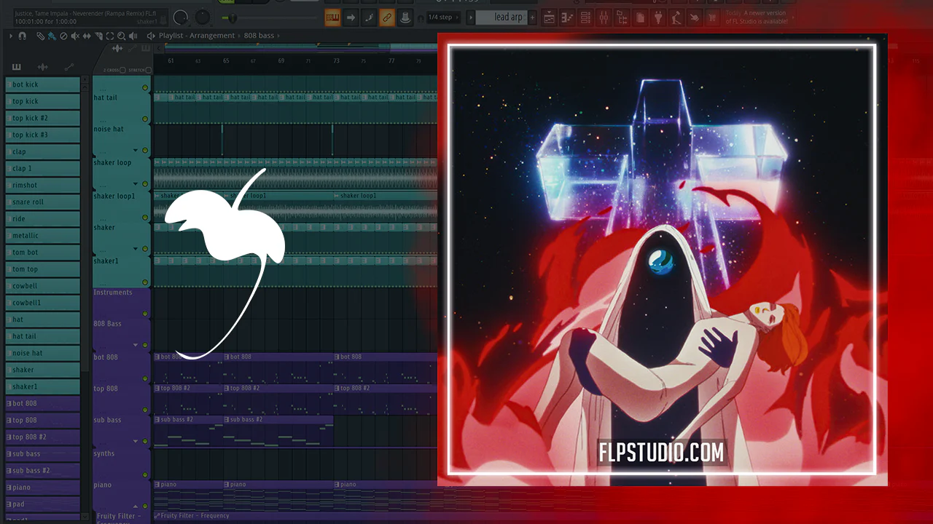Open the Mixer view icon
The height and width of the screenshot is (524, 933).
[603, 17]
